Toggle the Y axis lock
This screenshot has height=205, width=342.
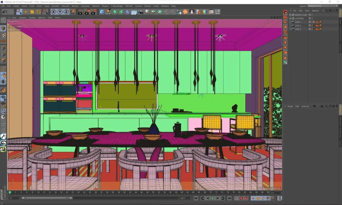pos(60,12)
